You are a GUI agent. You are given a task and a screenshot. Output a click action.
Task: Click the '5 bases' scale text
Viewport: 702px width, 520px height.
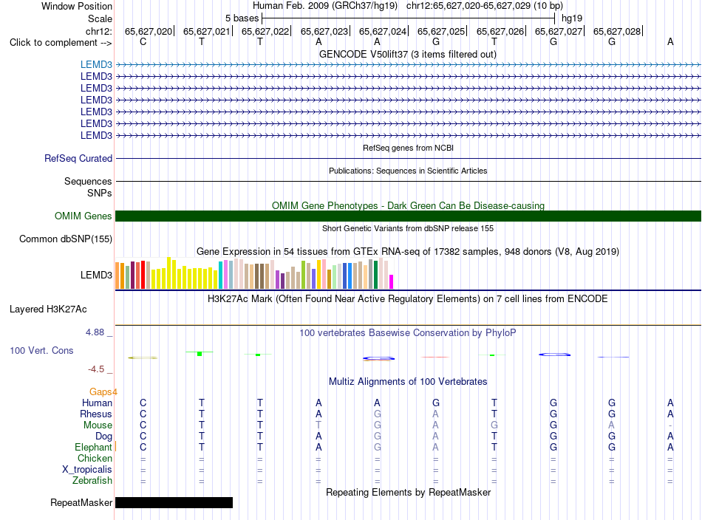[x=242, y=18]
